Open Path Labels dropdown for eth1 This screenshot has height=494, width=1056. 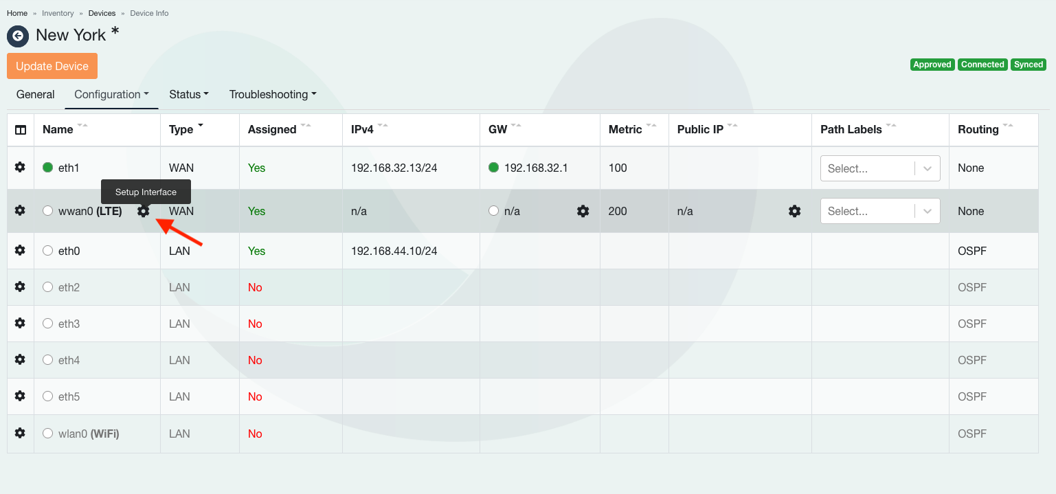tap(879, 168)
